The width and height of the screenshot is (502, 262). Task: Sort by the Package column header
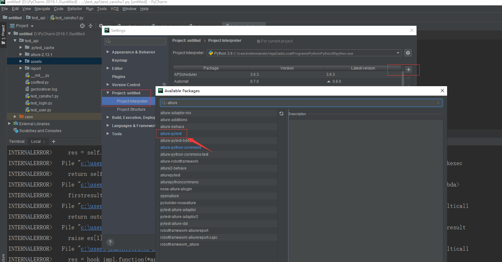211,68
